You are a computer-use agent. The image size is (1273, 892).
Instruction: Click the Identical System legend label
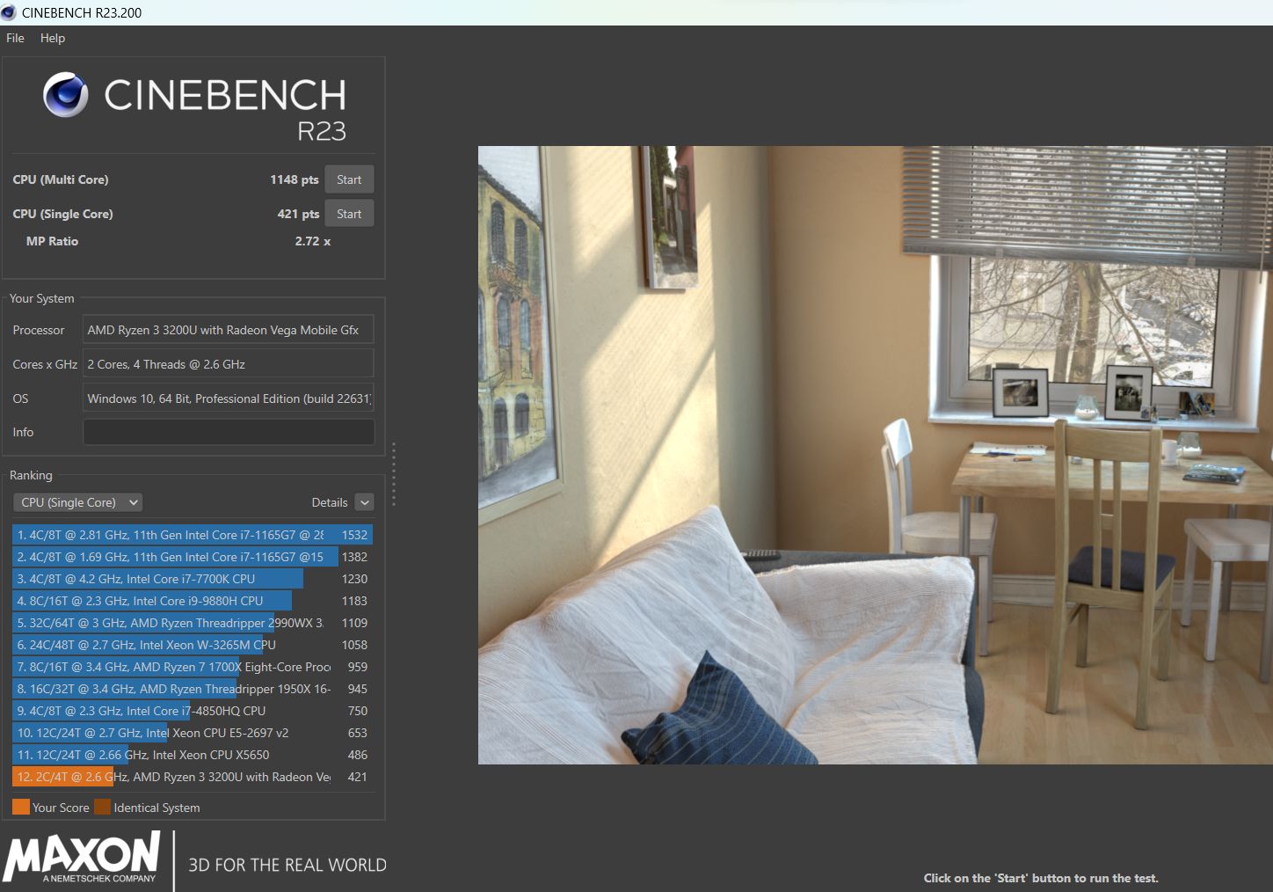pos(156,808)
